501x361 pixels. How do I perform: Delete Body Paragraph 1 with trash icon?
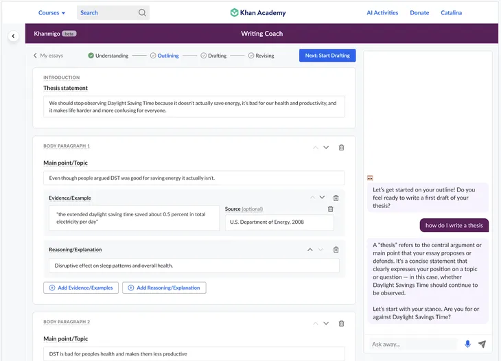point(341,148)
